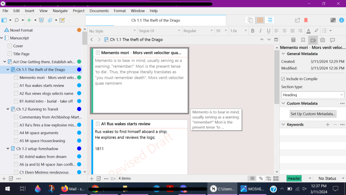Collapse the Ch 1.2 Running to Transit folder

[x=8, y=109]
